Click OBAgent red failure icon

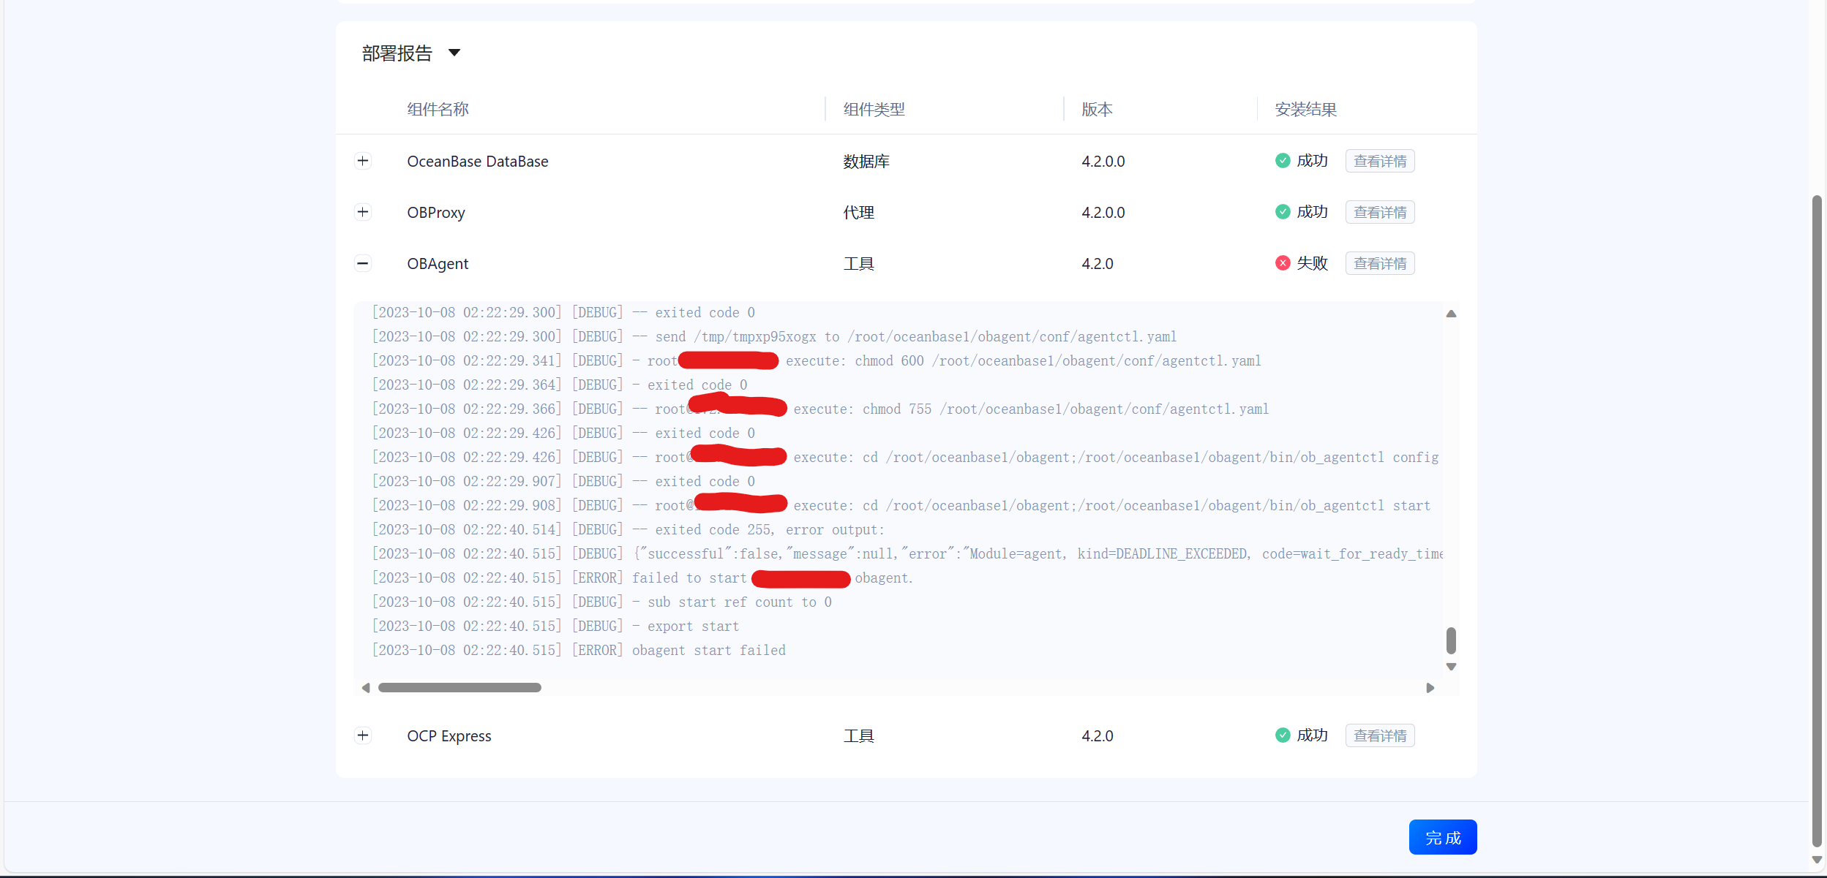click(x=1283, y=263)
